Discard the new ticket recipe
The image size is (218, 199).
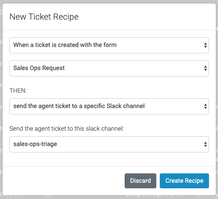click(140, 181)
